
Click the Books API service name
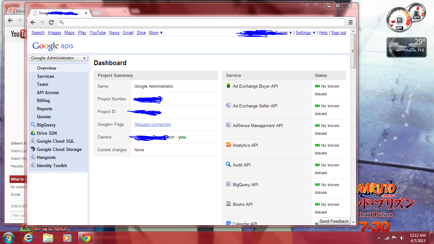243,204
